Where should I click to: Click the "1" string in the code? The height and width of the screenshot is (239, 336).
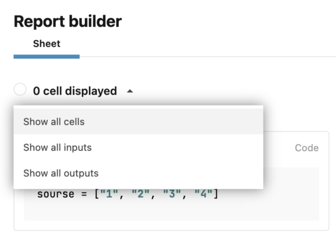click(x=109, y=194)
